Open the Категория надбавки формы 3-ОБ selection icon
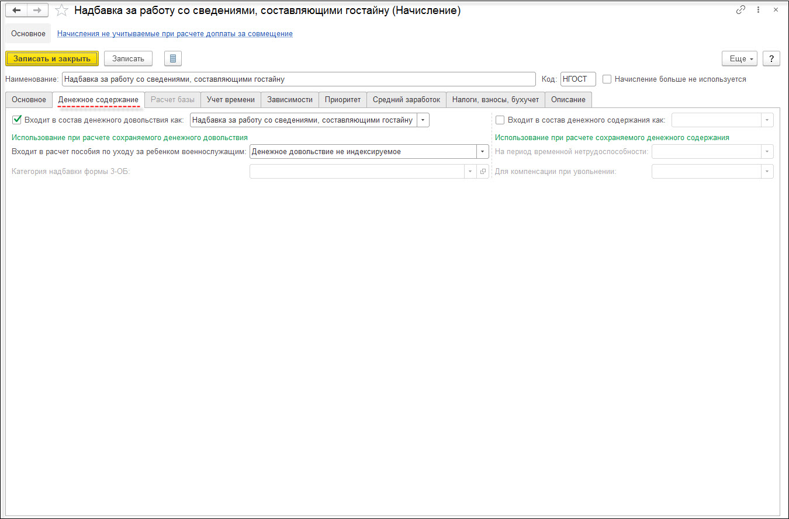This screenshot has height=519, width=789. [483, 172]
